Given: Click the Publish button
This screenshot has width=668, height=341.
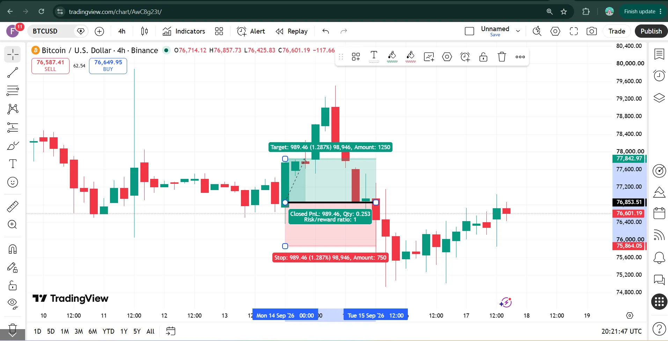Looking at the screenshot, I should (651, 31).
